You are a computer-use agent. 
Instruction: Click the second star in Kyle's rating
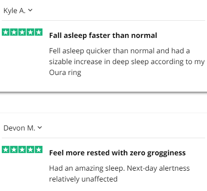[14, 32]
